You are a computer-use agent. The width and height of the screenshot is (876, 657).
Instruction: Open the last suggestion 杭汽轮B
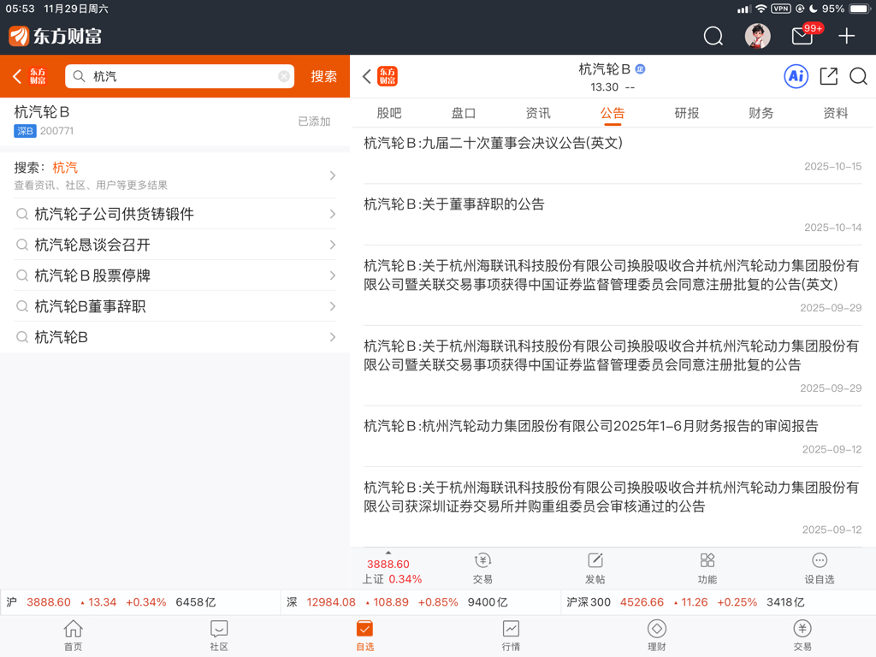point(175,337)
